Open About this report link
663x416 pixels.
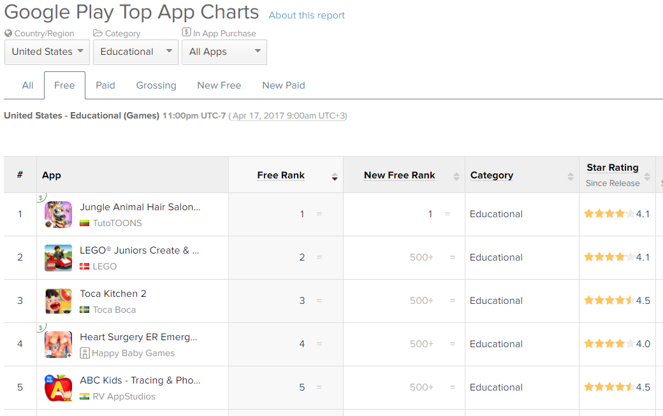[307, 15]
